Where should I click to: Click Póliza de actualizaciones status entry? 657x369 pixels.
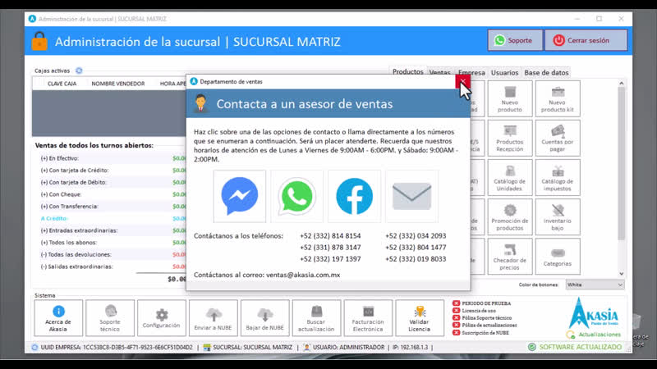pos(485,325)
